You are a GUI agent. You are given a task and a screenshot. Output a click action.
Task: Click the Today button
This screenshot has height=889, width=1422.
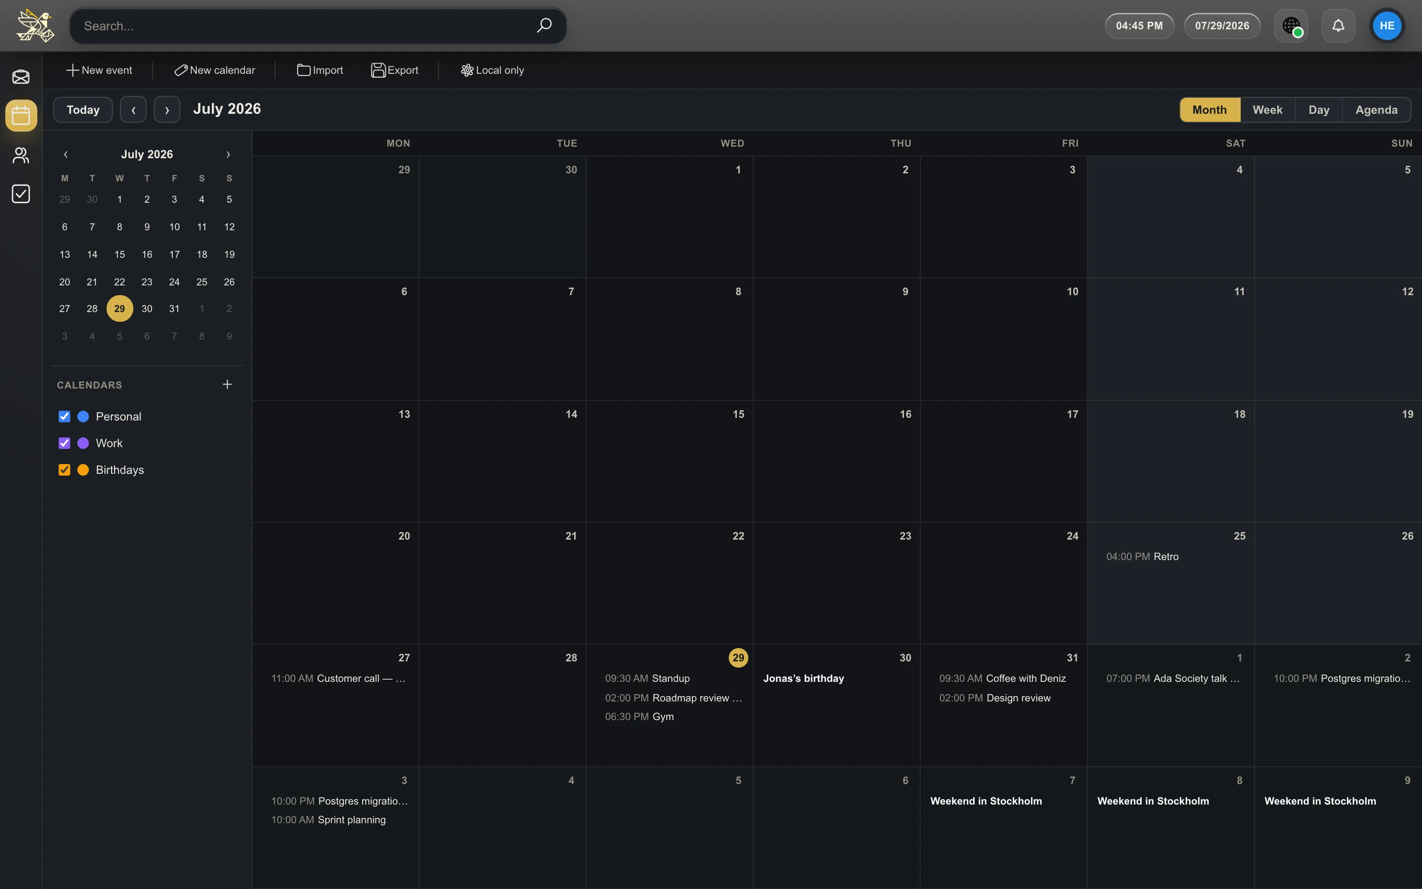pyautogui.click(x=83, y=110)
